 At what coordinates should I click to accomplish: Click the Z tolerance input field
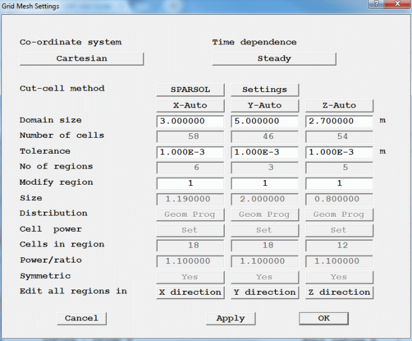coord(339,152)
